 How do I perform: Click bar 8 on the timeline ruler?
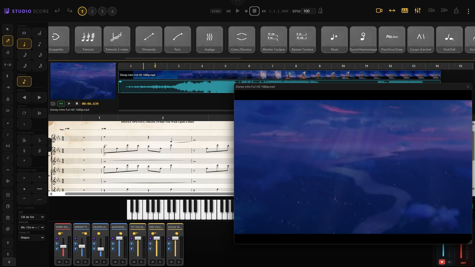pyautogui.click(x=296, y=66)
